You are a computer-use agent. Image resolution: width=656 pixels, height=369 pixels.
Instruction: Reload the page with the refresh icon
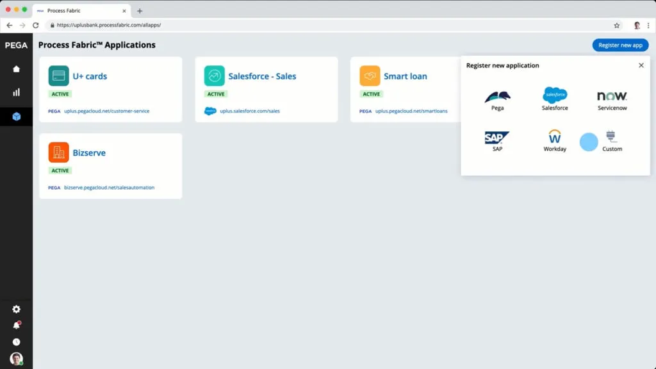(36, 25)
